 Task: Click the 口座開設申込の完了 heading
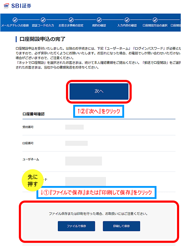(x=42, y=39)
